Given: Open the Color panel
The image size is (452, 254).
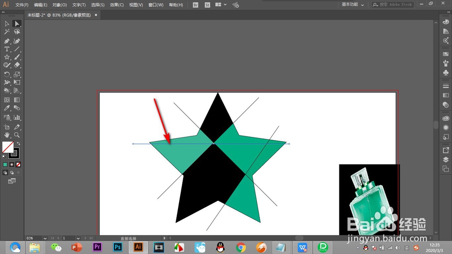Looking at the screenshot, I should [446, 22].
